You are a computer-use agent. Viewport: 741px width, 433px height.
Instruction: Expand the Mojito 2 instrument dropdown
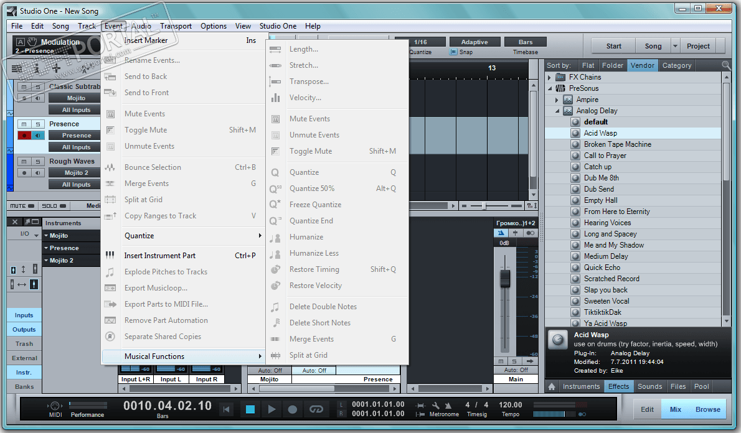[46, 260]
